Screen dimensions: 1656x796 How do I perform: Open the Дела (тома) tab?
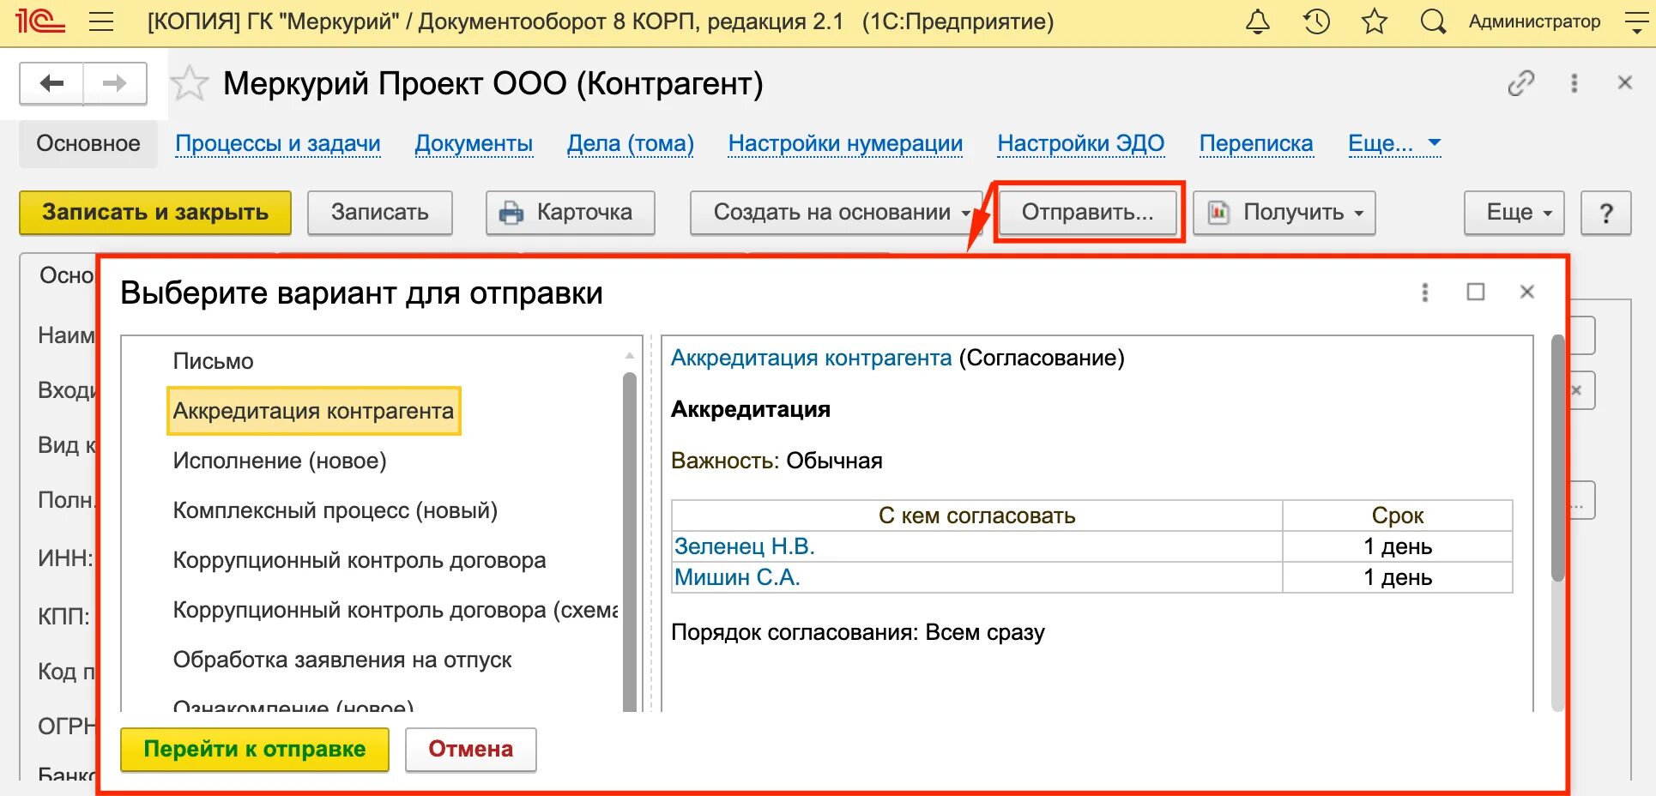coord(631,143)
